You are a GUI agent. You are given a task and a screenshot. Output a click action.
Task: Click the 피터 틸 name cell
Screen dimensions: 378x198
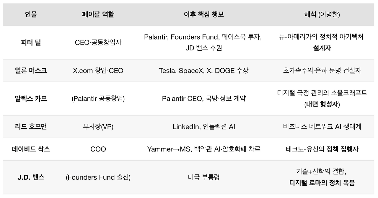click(31, 42)
